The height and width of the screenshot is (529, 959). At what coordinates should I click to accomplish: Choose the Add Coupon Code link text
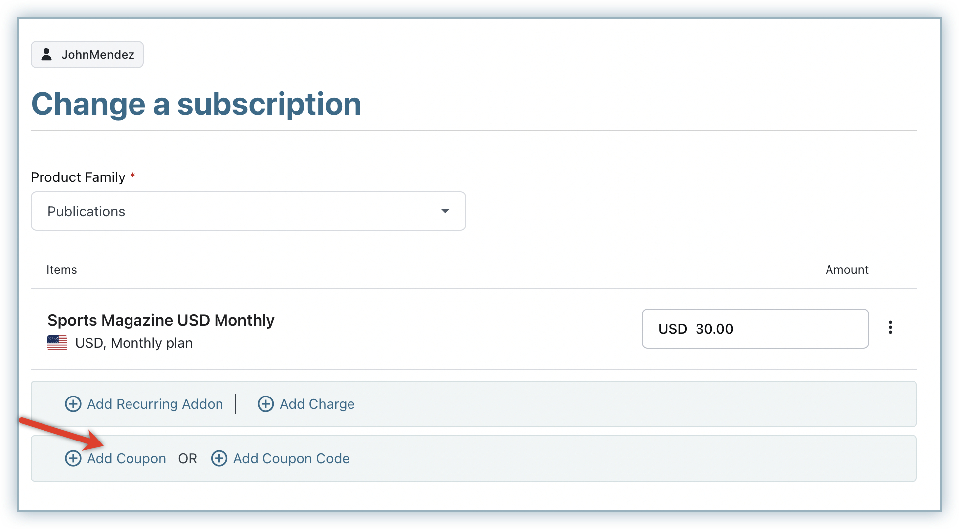pyautogui.click(x=291, y=458)
